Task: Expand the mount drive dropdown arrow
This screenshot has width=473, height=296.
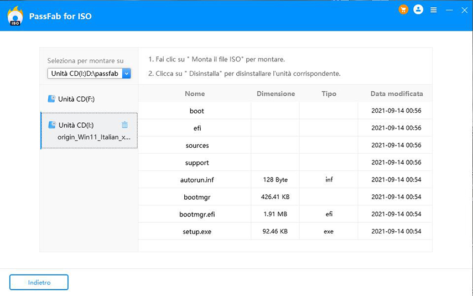Action: click(x=127, y=74)
